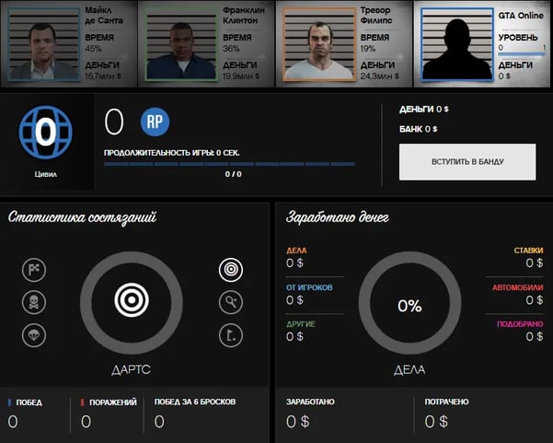Screen dimensions: 553x443
Task: Switch to Майкл де Санта character tab
Action: (x=69, y=43)
